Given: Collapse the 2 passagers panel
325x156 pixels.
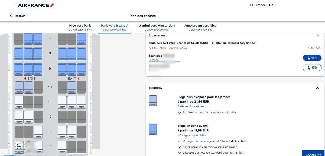Looking at the screenshot, I should [317, 36].
